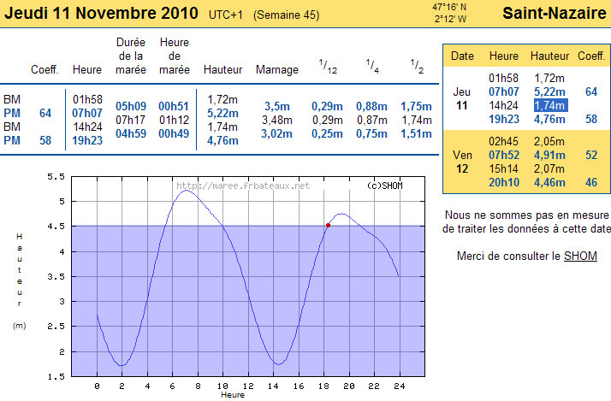This screenshot has width=611, height=401.
Task: Click the 3,5m marnage value
Action: (x=277, y=106)
